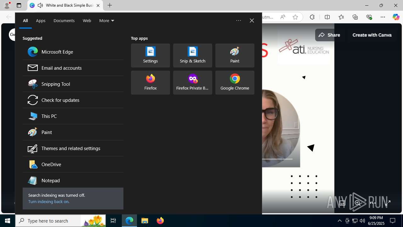Open Edge Browser essentials

point(369,17)
